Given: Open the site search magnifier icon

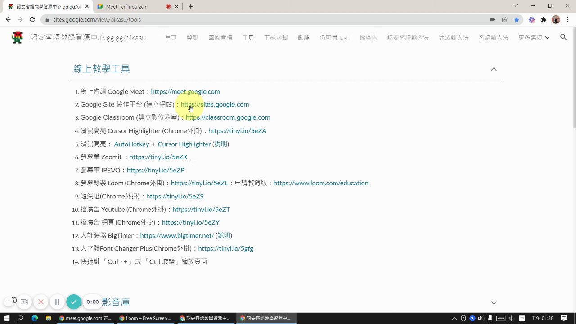Looking at the screenshot, I should coord(563,37).
